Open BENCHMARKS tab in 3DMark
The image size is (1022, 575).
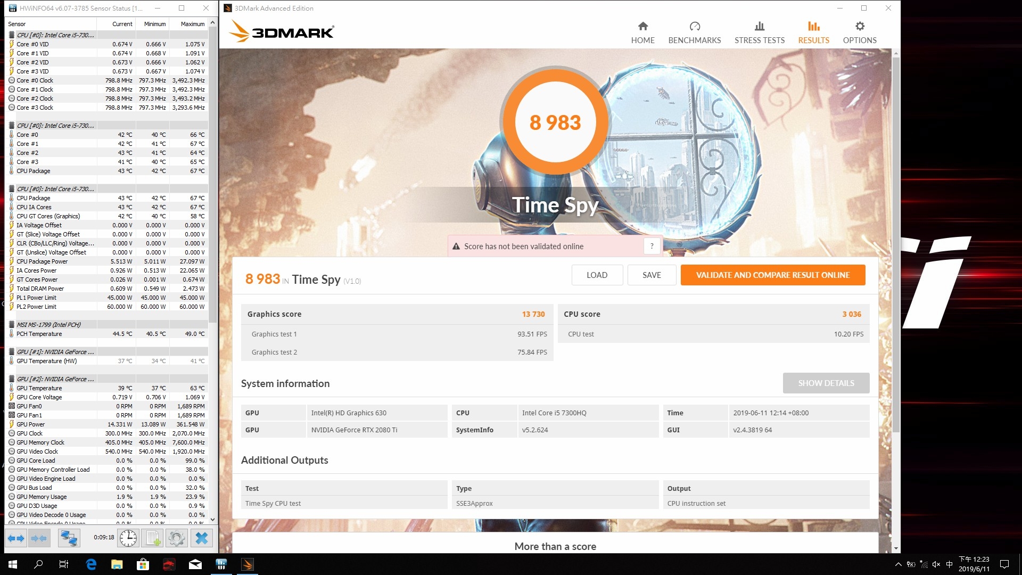click(x=694, y=32)
